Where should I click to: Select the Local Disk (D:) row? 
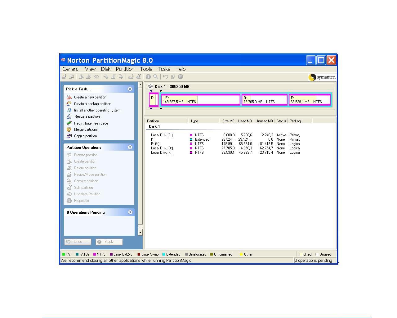click(x=225, y=148)
